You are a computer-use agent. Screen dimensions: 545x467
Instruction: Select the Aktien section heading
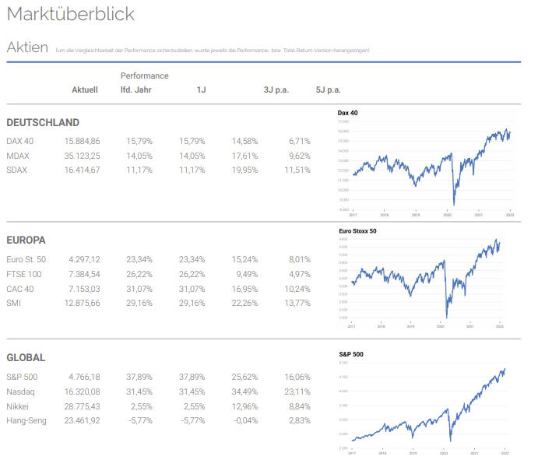pyautogui.click(x=28, y=47)
